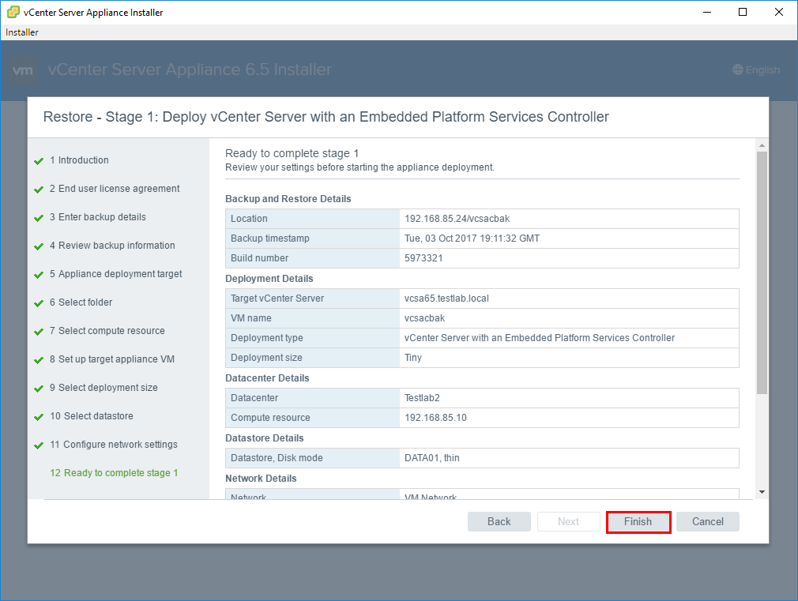The width and height of the screenshot is (798, 601).
Task: Go to step 7 Select compute resource
Action: tap(107, 331)
